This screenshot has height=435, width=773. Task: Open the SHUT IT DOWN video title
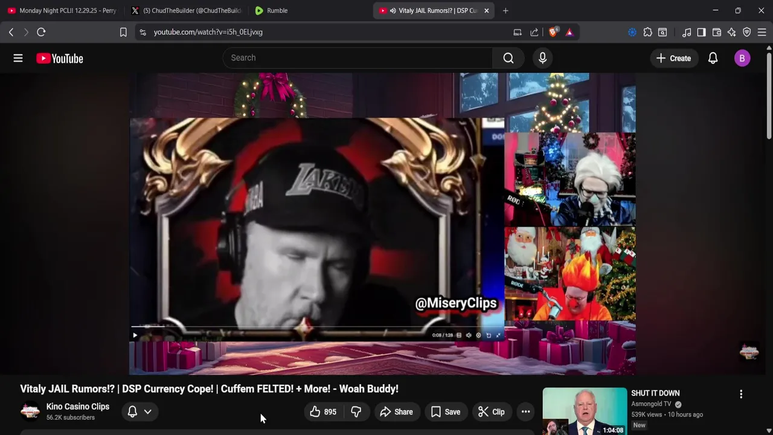tap(655, 393)
